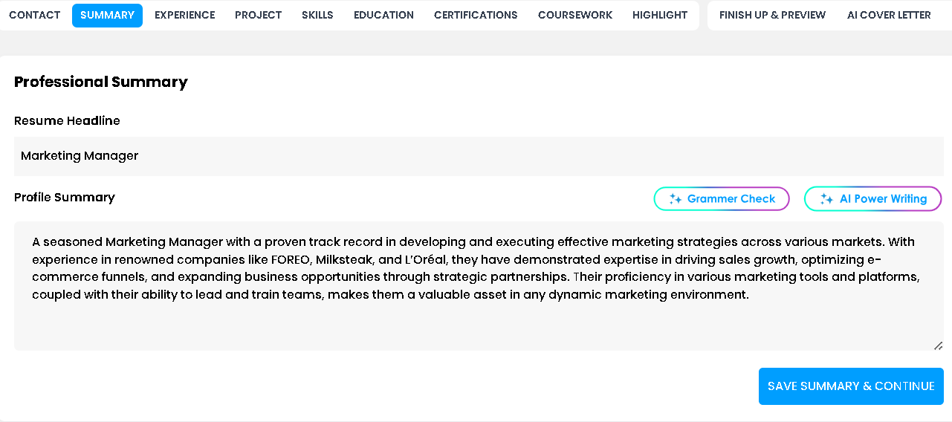Select the HIGHLIGHT tab
The height and width of the screenshot is (422, 952).
coord(660,15)
